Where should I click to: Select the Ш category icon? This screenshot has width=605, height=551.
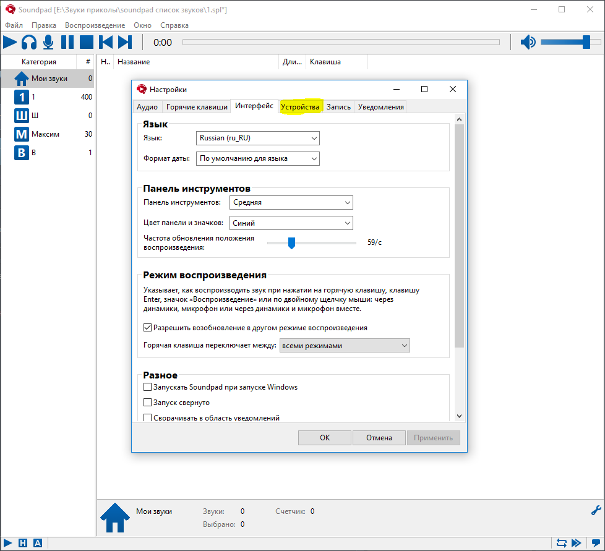(x=22, y=116)
